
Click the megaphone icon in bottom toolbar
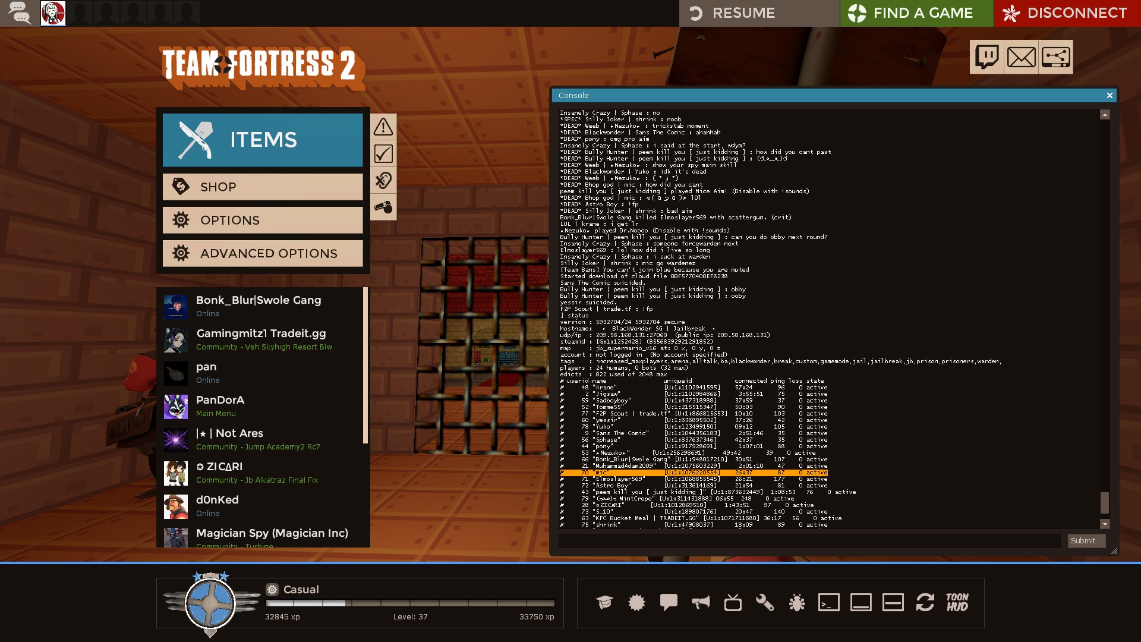701,602
